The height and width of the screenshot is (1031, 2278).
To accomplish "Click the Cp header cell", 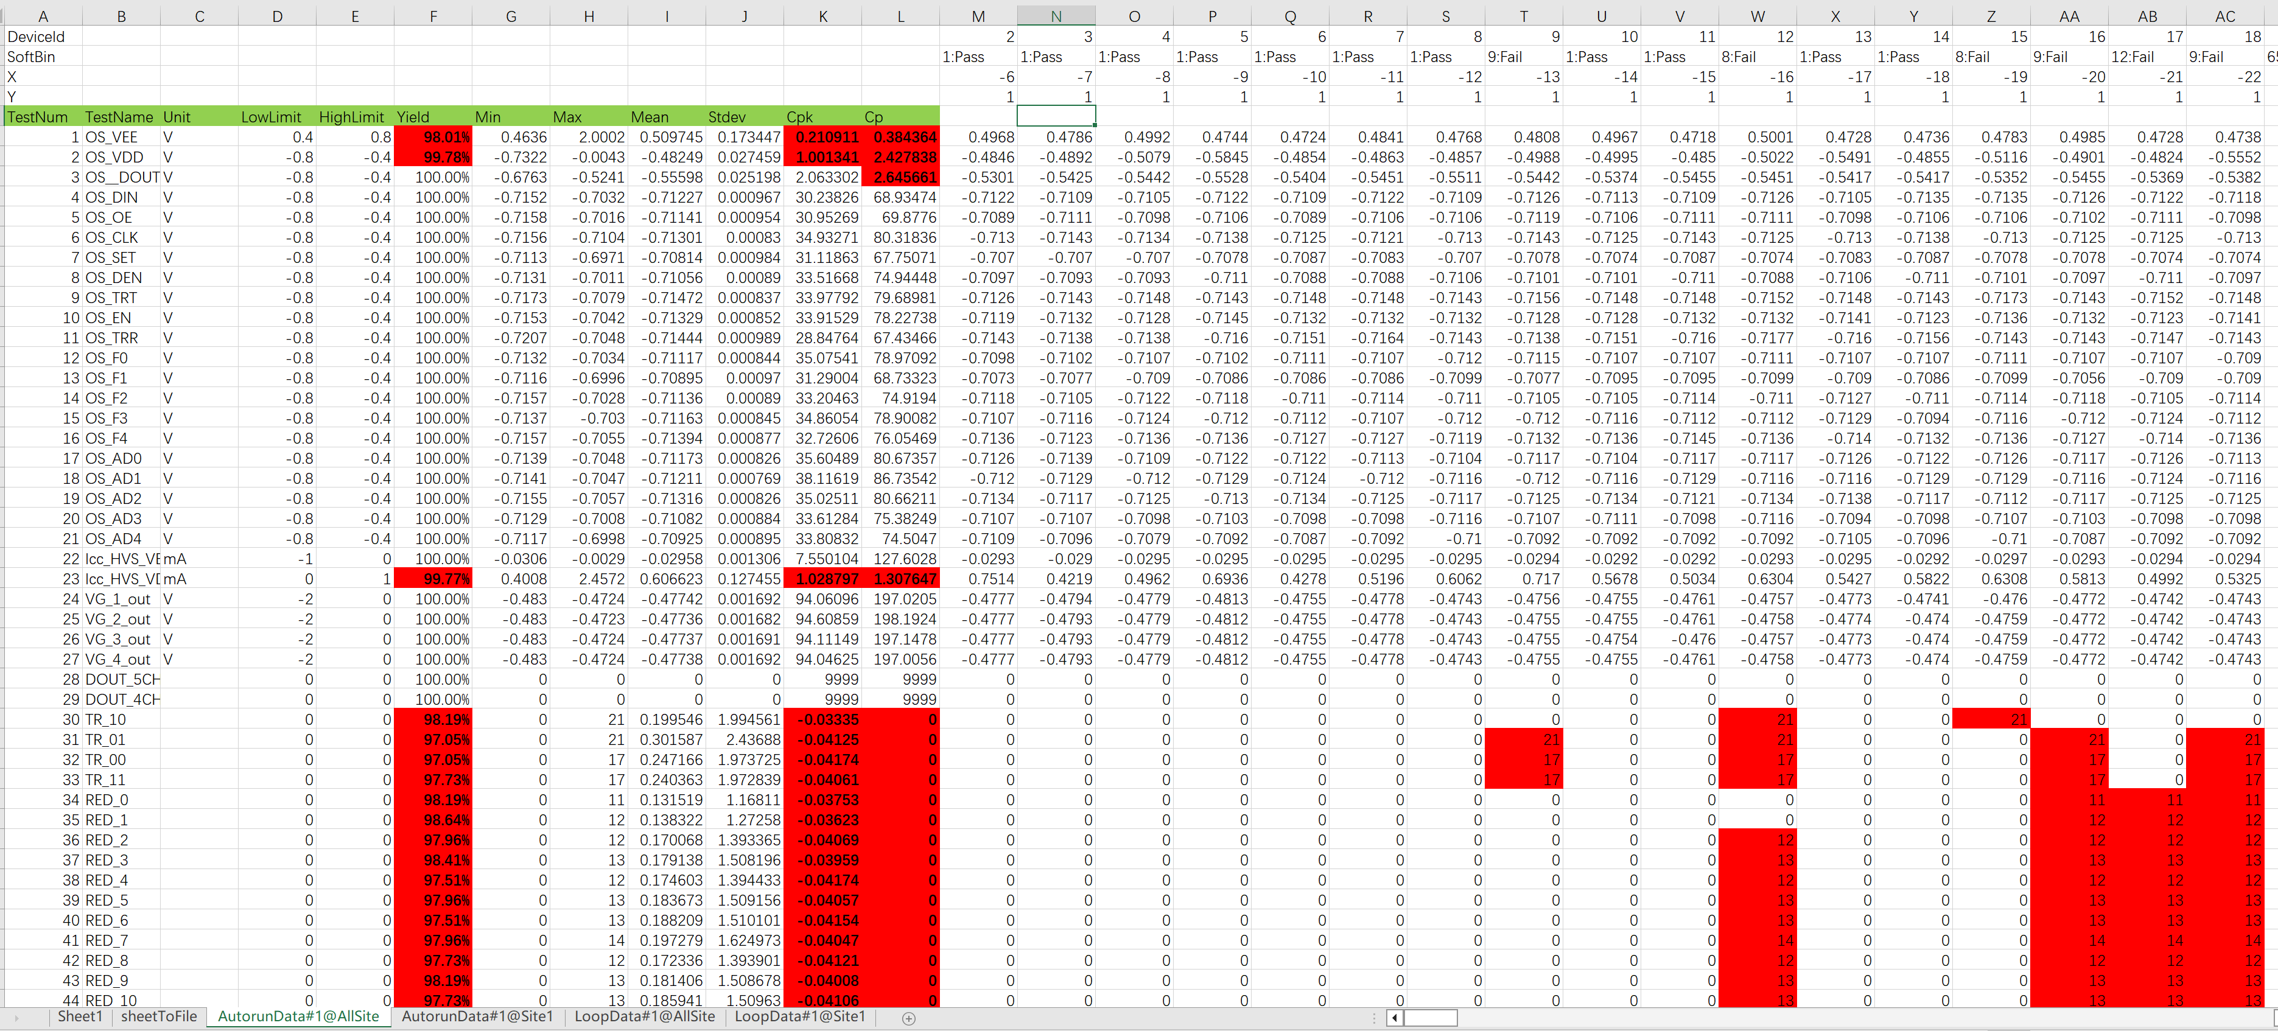I will pyautogui.click(x=900, y=117).
